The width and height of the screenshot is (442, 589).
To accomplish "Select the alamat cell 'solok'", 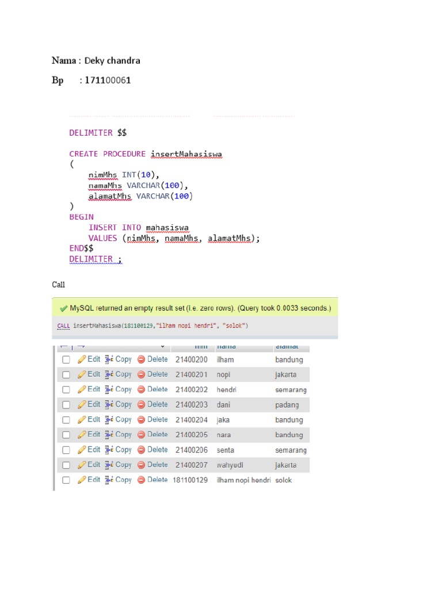I will tap(283, 480).
